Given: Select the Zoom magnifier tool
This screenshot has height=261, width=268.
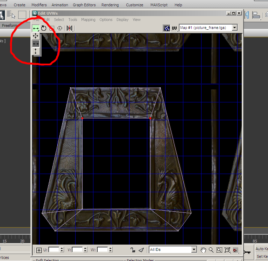Looking at the screenshot, I should 211,250.
